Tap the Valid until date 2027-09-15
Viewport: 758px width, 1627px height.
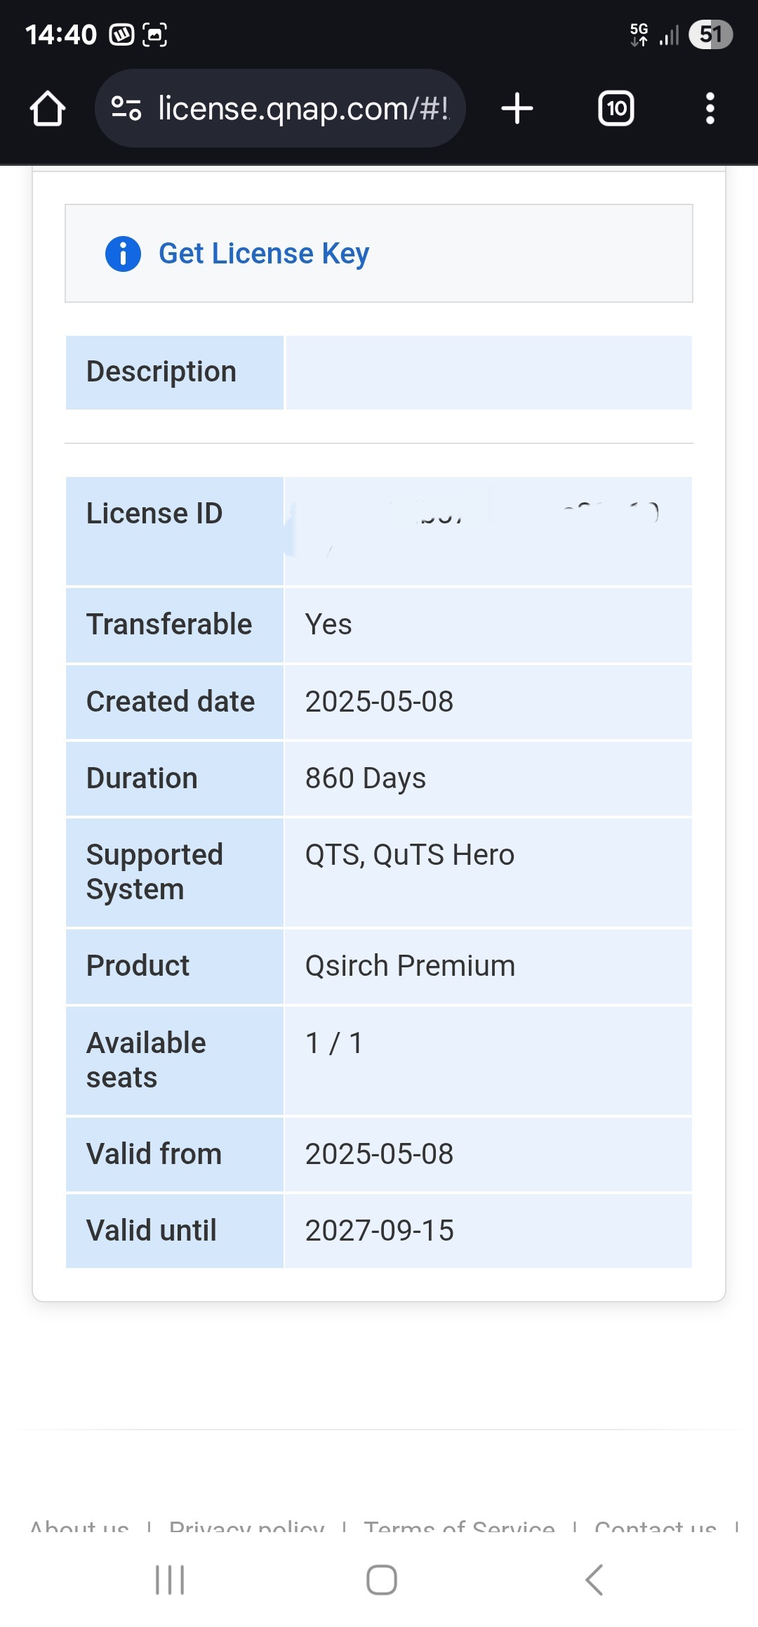(379, 1231)
